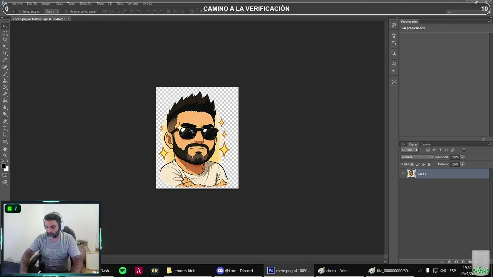Select the Eraser tool
This screenshot has height=277, width=493.
click(5, 94)
